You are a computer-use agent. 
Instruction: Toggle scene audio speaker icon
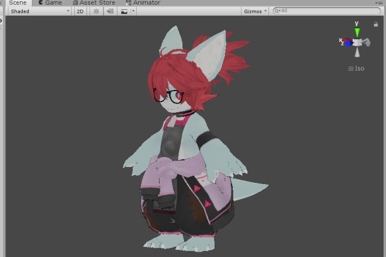pyautogui.click(x=110, y=11)
